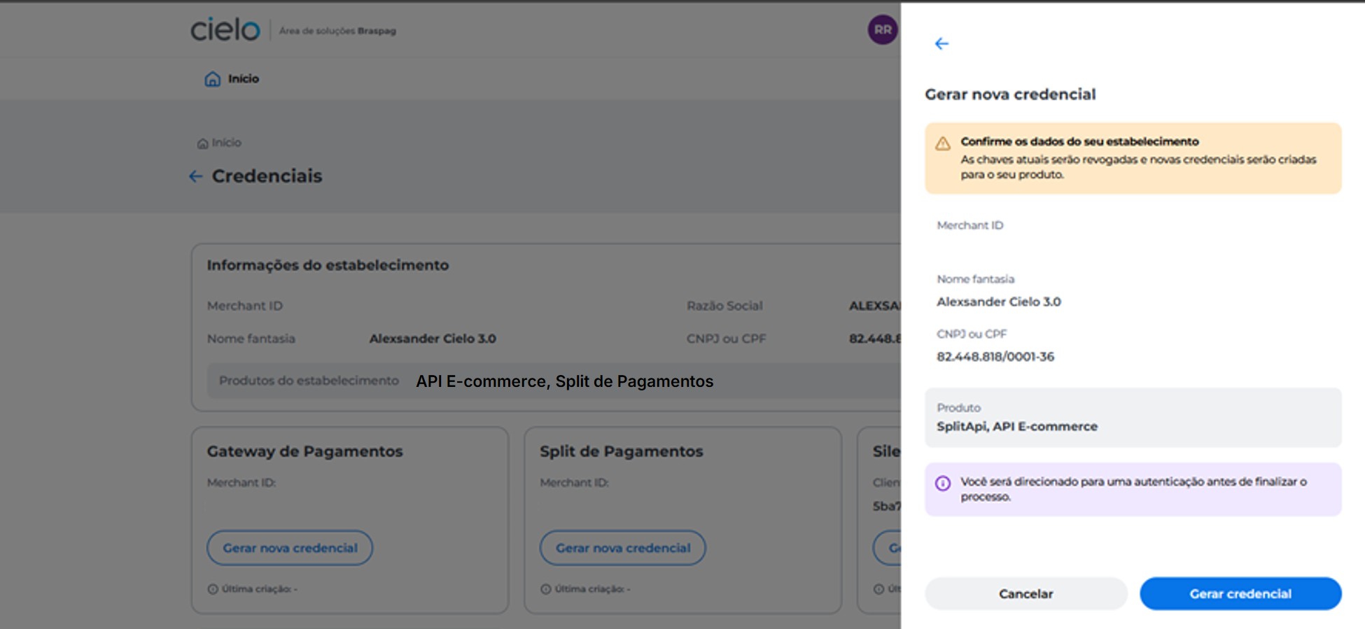
Task: Click the info icon in the purple notice
Action: click(x=943, y=483)
